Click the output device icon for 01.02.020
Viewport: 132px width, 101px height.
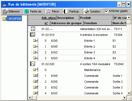coord(32,64)
